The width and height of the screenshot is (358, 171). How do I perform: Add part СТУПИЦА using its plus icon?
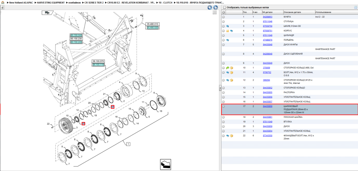pos(223,21)
